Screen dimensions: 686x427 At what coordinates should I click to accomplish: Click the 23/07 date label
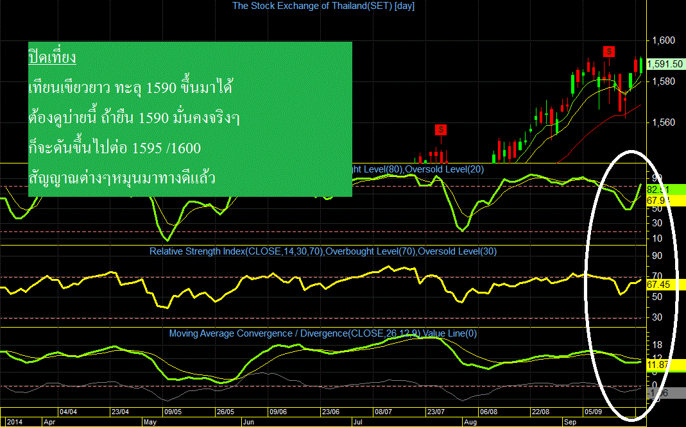(435, 412)
